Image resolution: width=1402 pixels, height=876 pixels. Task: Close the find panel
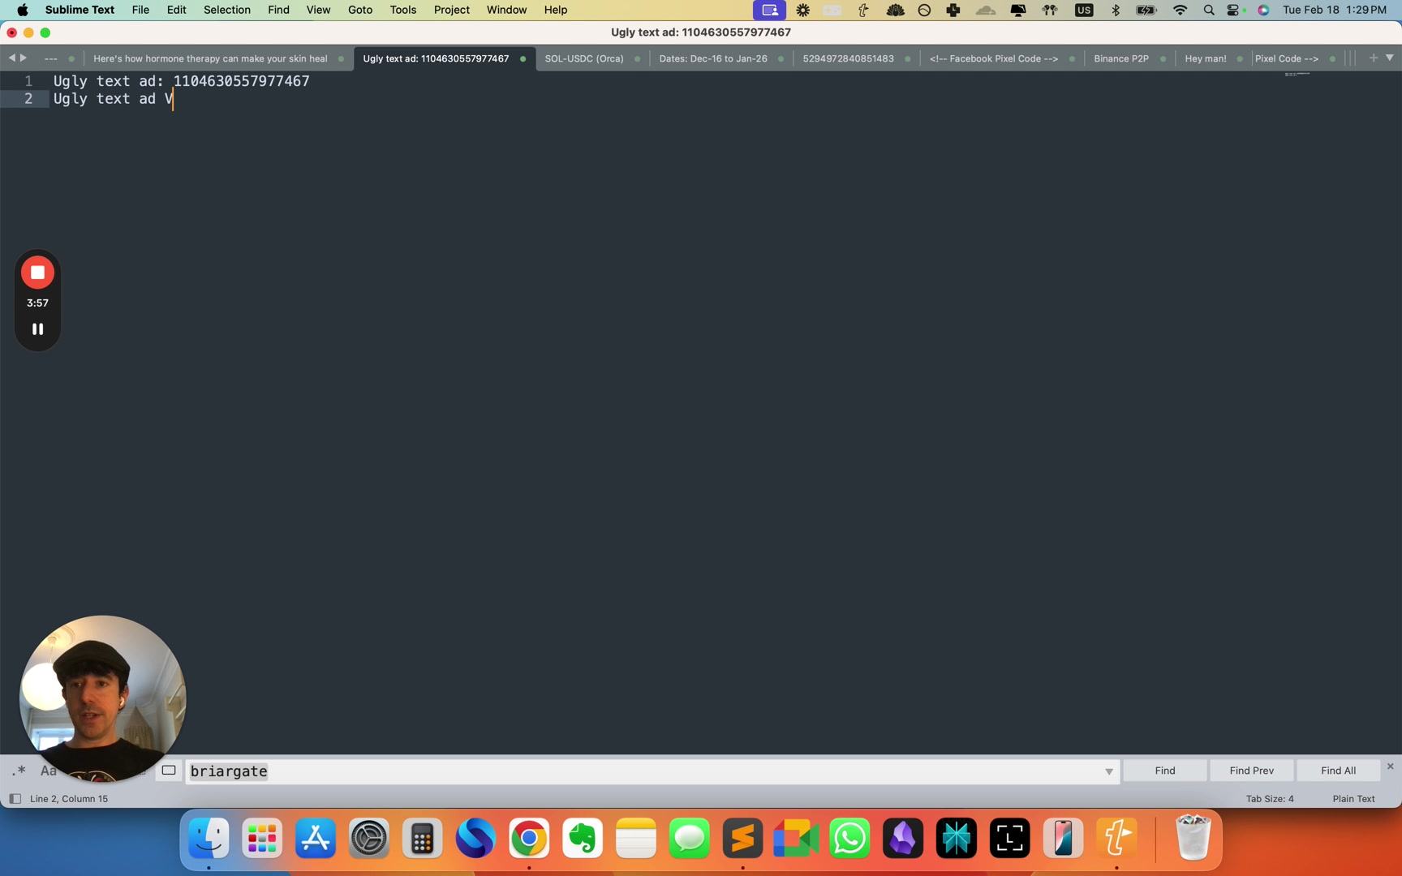point(1390,766)
